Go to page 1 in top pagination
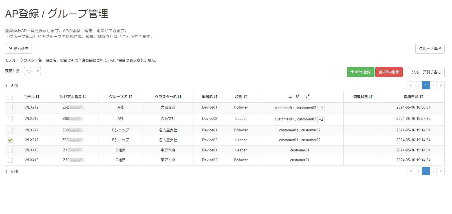Image resolution: width=452 pixels, height=214 pixels. pyautogui.click(x=425, y=85)
